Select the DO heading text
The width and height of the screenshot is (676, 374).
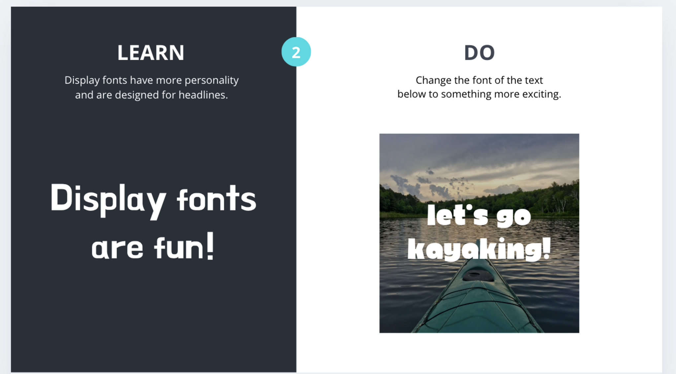click(x=479, y=53)
